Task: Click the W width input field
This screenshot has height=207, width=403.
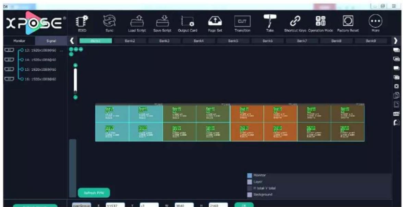Action: [x=184, y=205]
